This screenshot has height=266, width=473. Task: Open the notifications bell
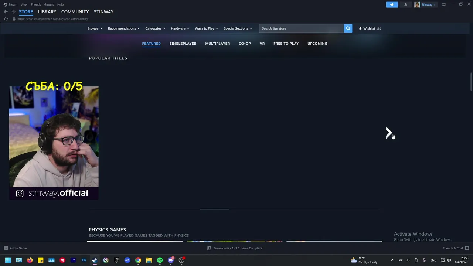(405, 4)
